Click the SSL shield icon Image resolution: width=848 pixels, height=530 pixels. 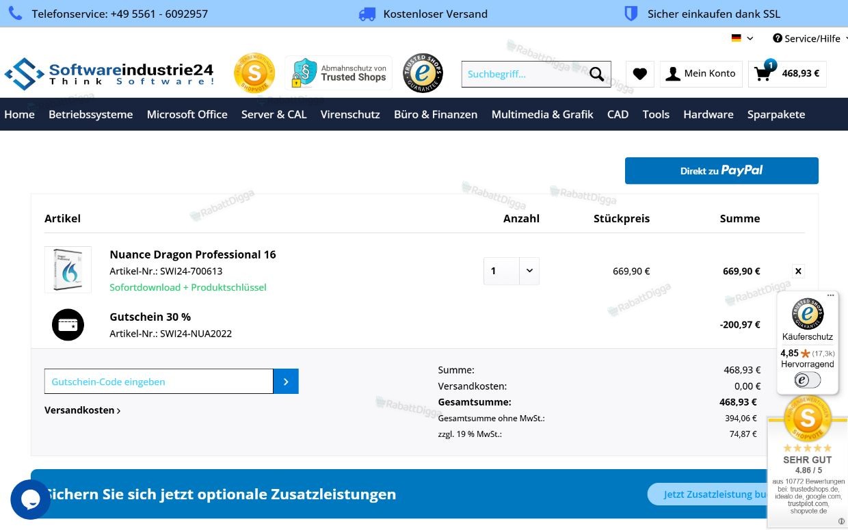point(631,14)
